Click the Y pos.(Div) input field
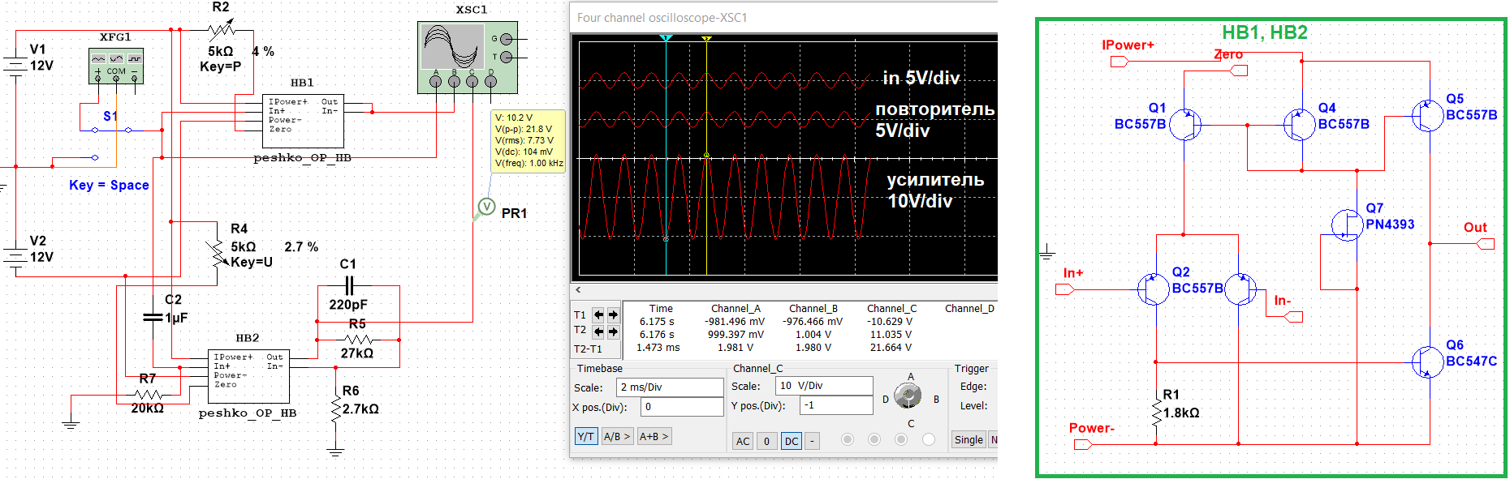1510x492 pixels. point(835,405)
